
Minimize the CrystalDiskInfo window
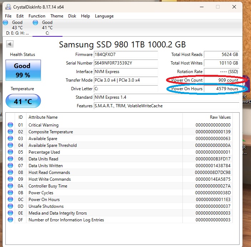click(x=202, y=7)
